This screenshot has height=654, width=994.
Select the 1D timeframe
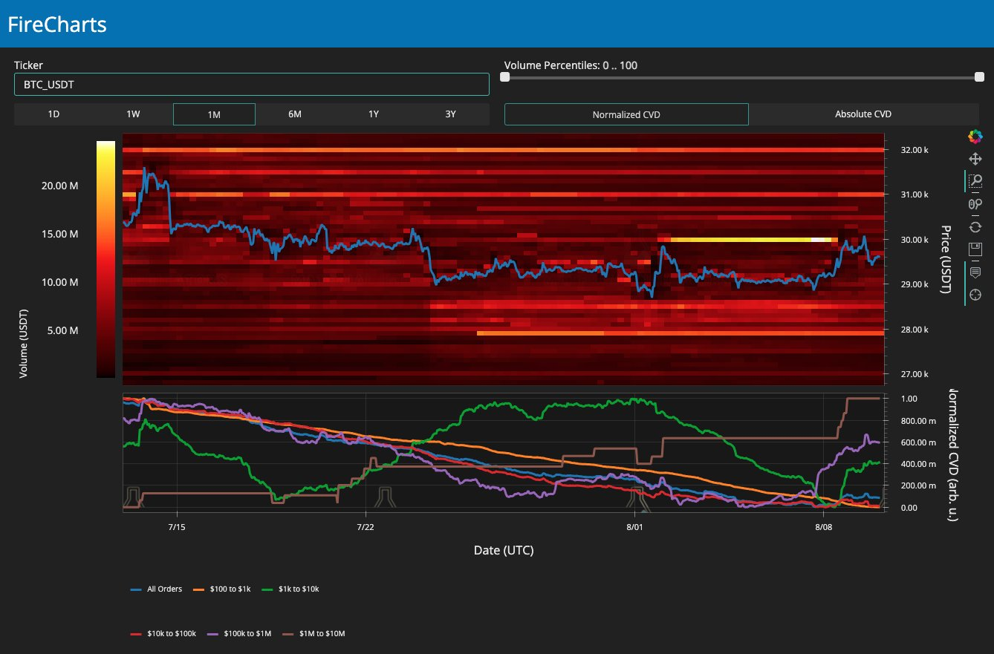pyautogui.click(x=54, y=114)
